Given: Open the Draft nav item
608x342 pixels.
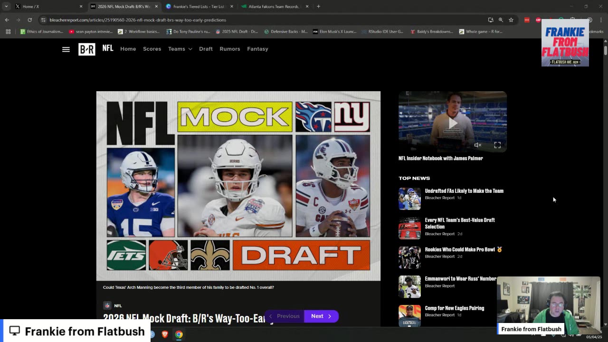Looking at the screenshot, I should [x=206, y=49].
